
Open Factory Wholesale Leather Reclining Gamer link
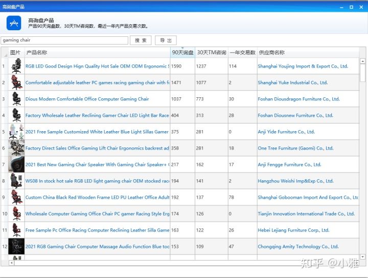97,115
